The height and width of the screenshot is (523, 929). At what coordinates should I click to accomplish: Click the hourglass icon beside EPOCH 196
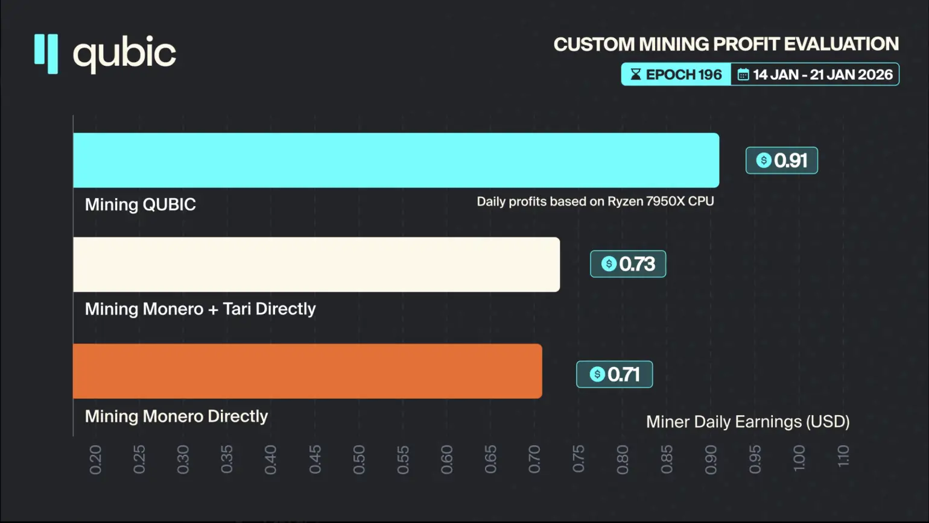[x=635, y=74]
